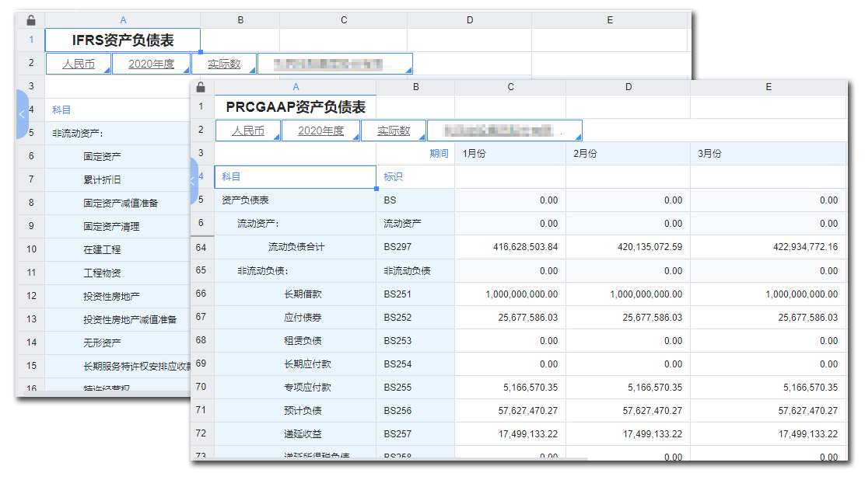The image size is (865, 480).
Task: Select the 科目 cell in the PRCGAAP sheet
Action: [x=295, y=177]
